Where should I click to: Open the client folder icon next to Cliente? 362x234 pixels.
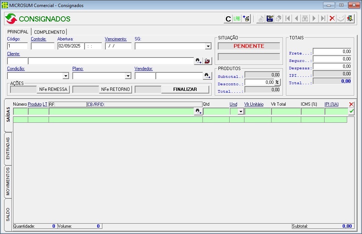(207, 61)
